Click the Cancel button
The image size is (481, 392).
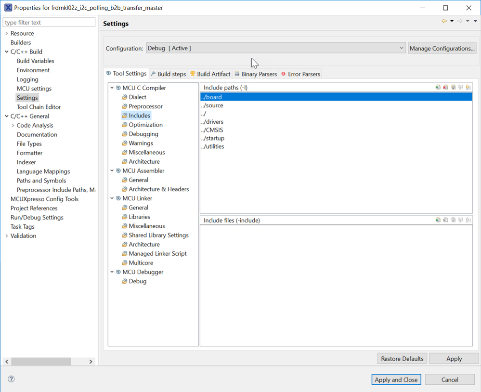pyautogui.click(x=450, y=379)
